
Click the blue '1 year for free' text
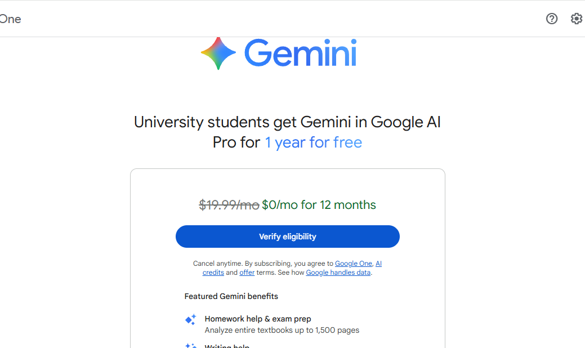[x=313, y=142]
